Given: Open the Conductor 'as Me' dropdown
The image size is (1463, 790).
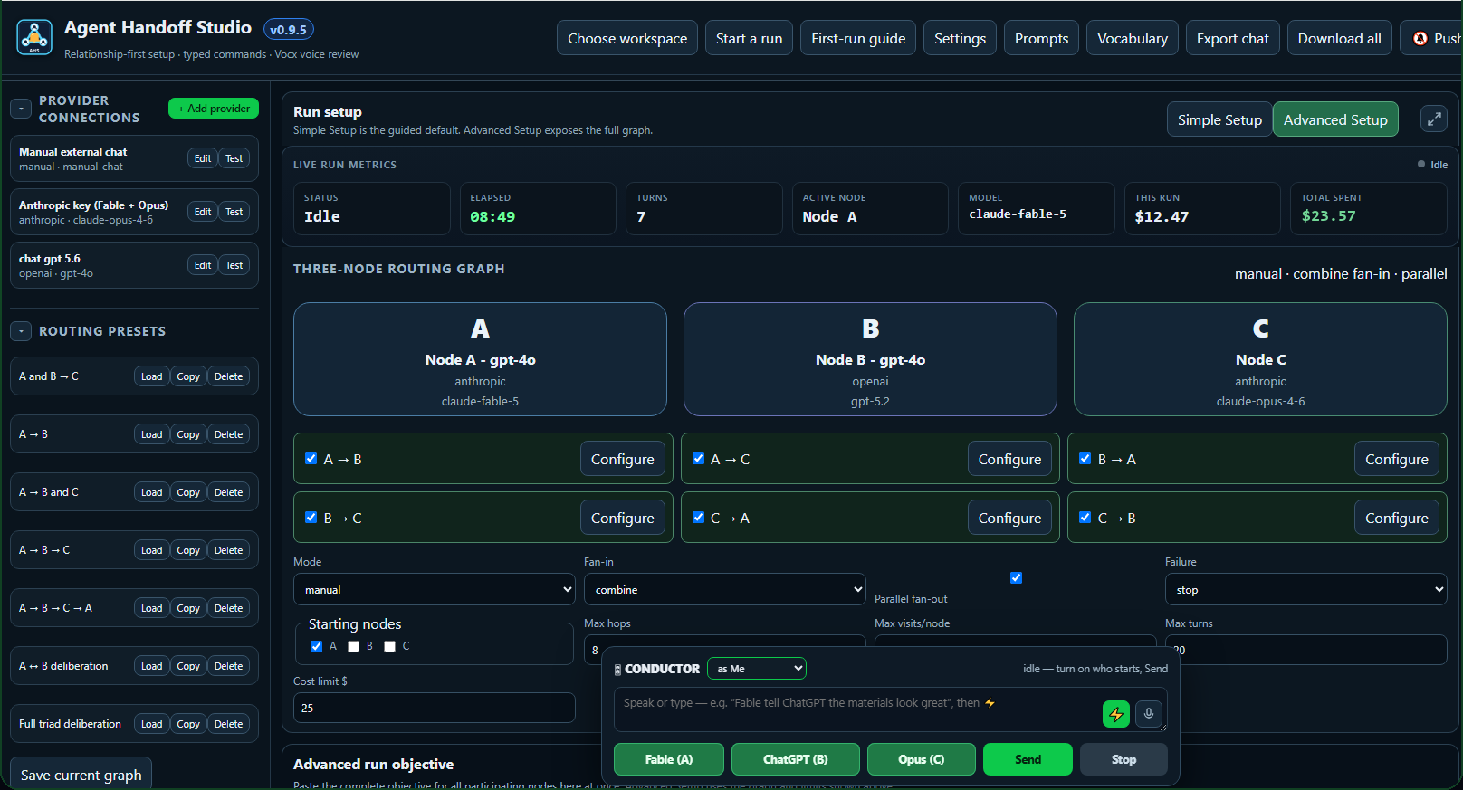Looking at the screenshot, I should [757, 669].
